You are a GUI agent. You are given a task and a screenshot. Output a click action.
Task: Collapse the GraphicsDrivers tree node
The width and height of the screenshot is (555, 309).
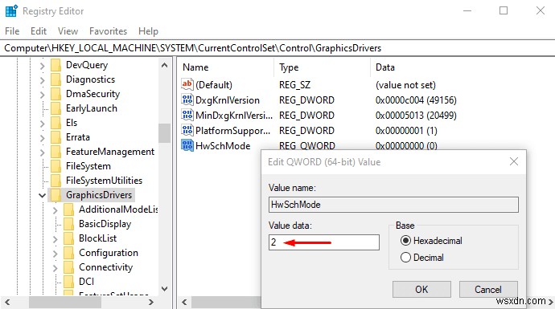coord(42,195)
